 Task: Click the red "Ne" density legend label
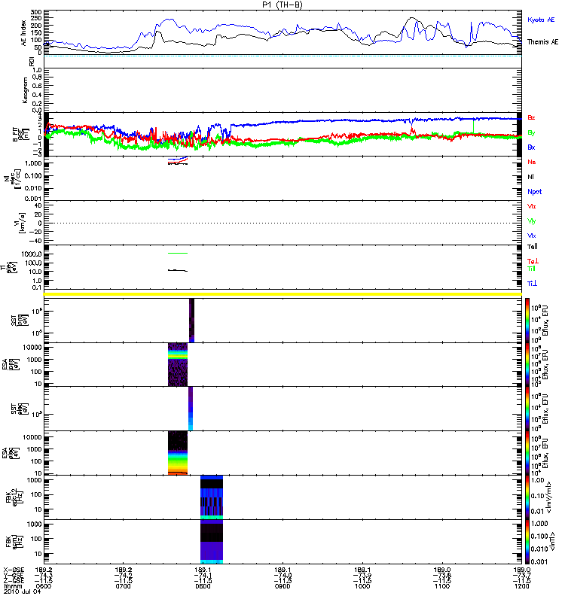pyautogui.click(x=532, y=162)
